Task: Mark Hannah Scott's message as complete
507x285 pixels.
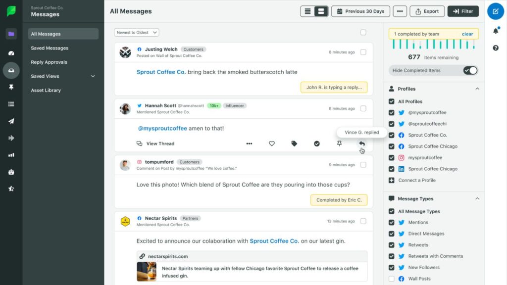Action: point(316,143)
